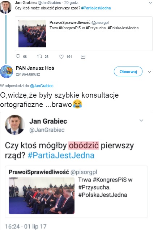
Task: Click the 16:24 · 01 lip 17 timestamp
Action: (x=26, y=226)
